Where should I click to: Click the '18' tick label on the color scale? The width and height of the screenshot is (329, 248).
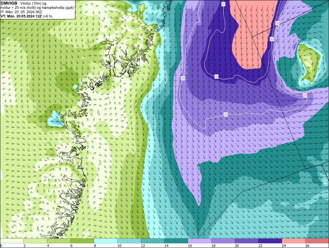click(x=214, y=246)
